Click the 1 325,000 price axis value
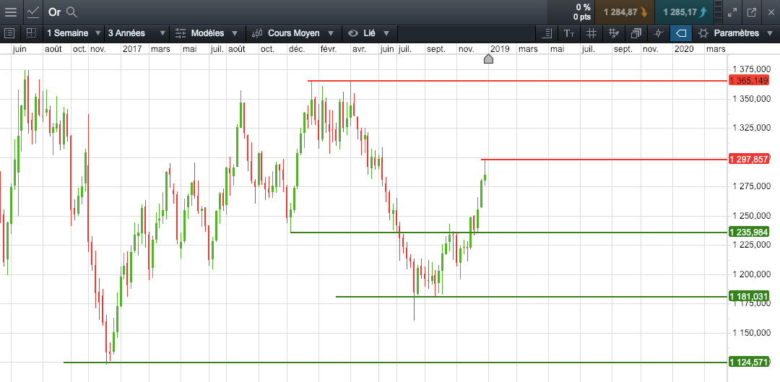780x382 pixels. [752, 128]
